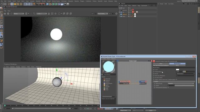Click the Temperature slider
Viewport: 200px width, 112px height.
(189, 72)
